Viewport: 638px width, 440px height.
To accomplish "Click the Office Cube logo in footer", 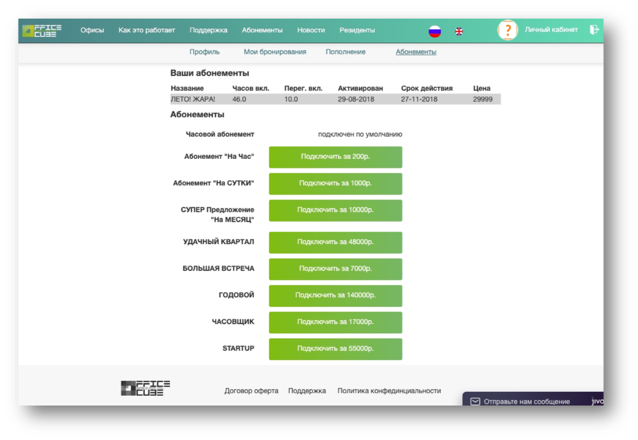I will coord(145,388).
